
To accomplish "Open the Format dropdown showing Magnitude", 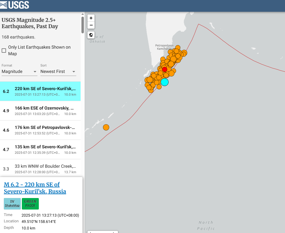I will [19, 72].
